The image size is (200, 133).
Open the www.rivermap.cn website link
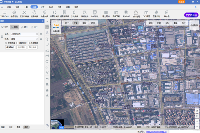click(x=156, y=132)
